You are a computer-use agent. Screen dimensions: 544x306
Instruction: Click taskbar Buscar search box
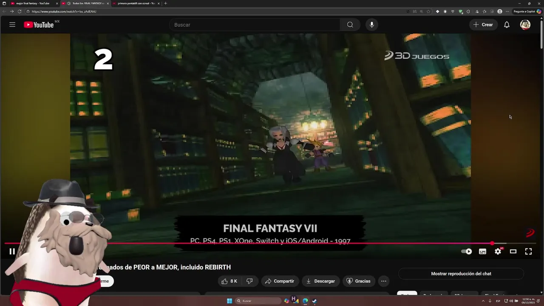click(x=259, y=301)
